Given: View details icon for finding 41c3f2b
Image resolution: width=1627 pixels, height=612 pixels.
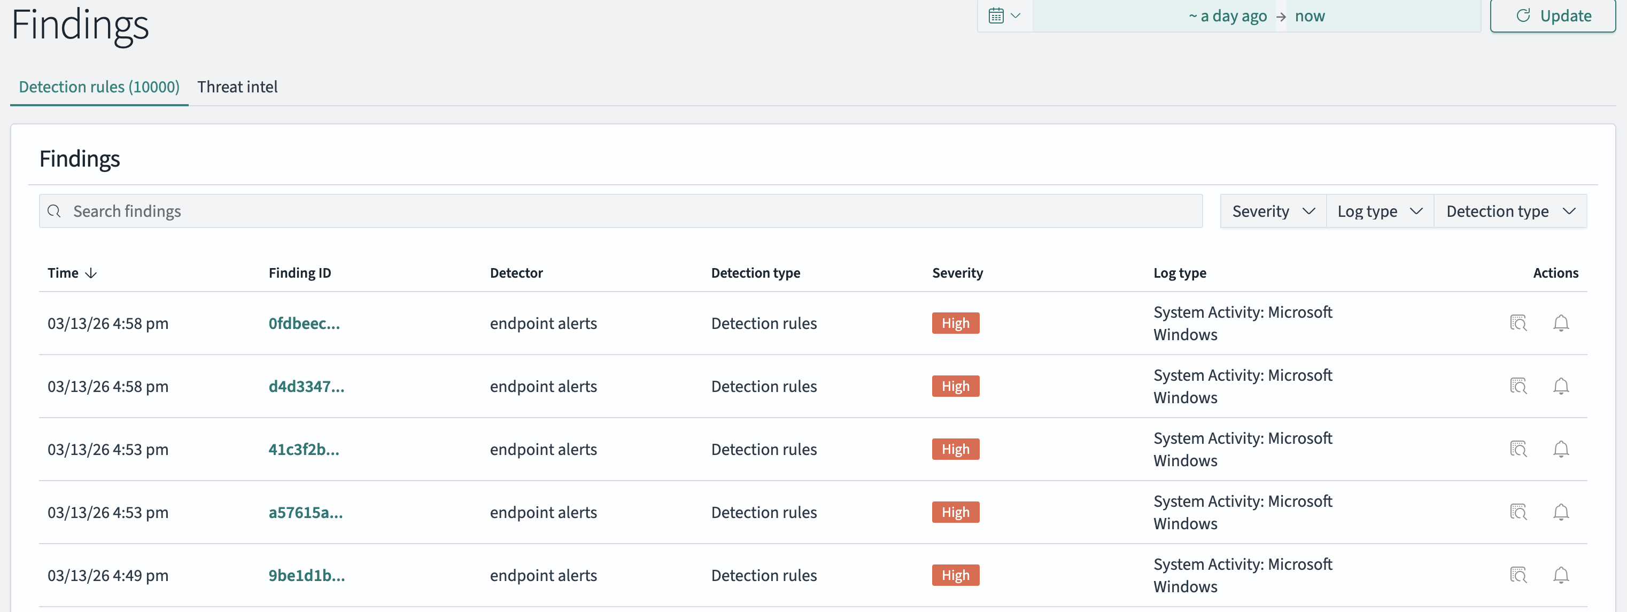Looking at the screenshot, I should click(x=1518, y=449).
